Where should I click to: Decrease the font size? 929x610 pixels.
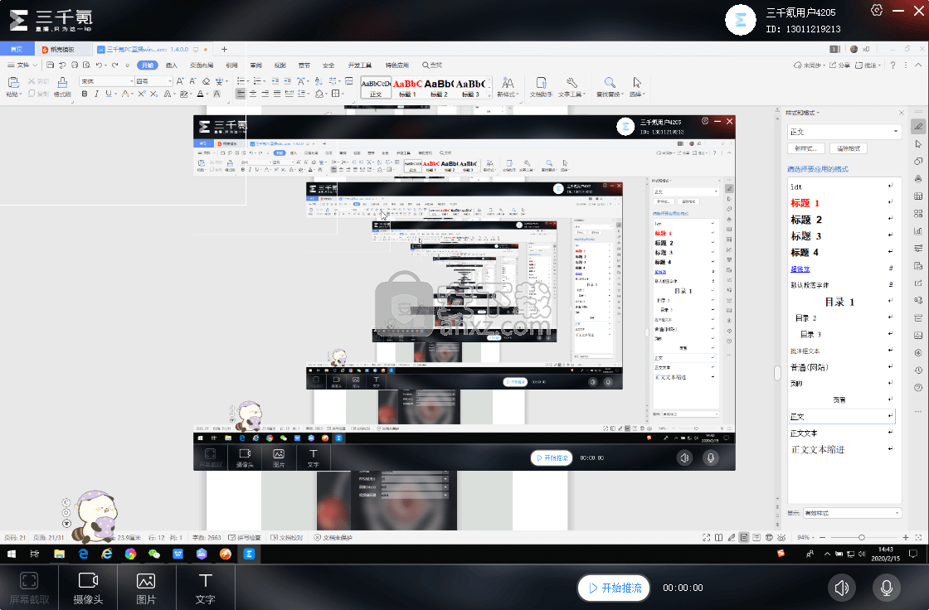(192, 81)
